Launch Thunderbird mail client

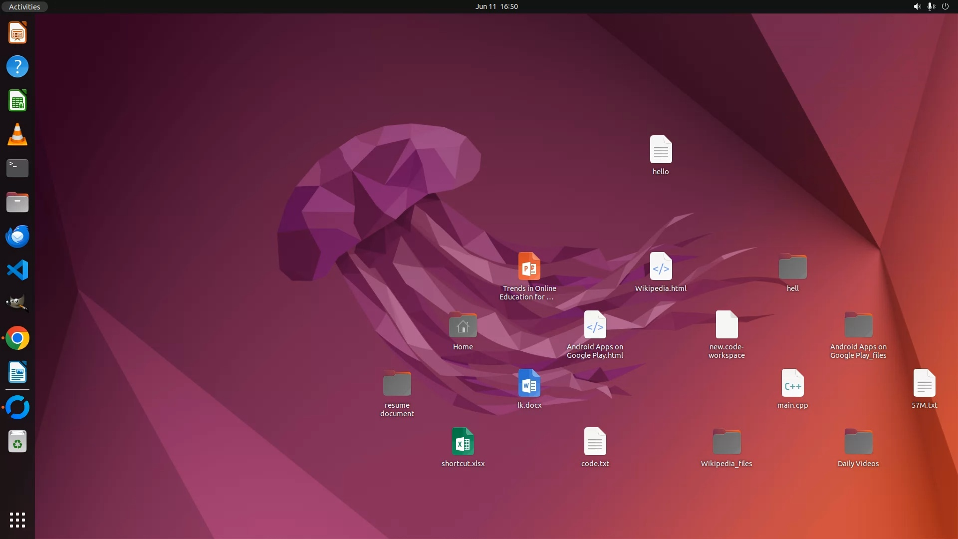(17, 237)
